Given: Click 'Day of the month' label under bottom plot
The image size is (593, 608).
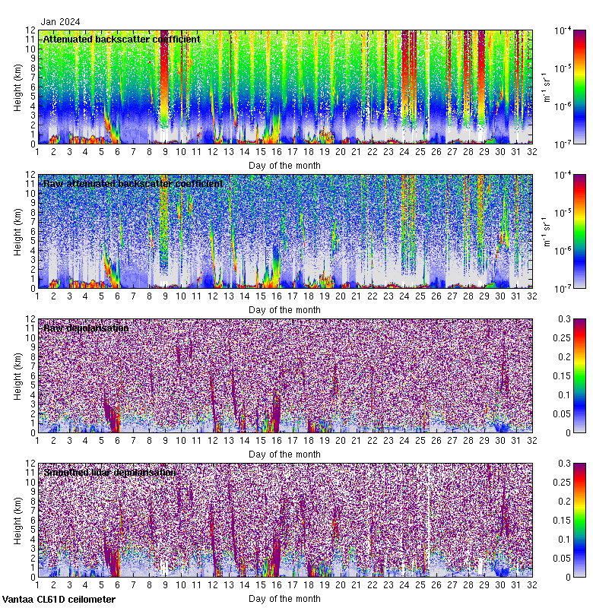Looking at the screenshot, I should (284, 598).
